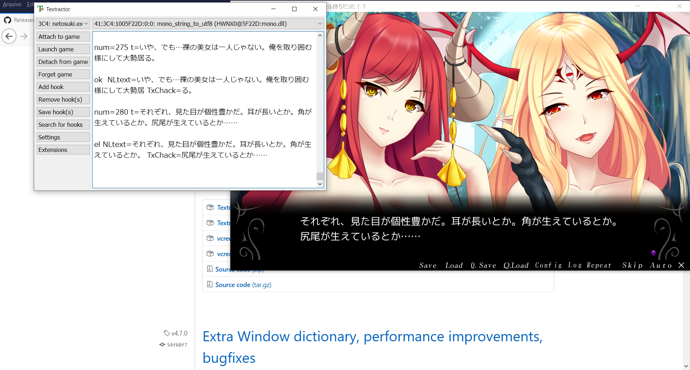The width and height of the screenshot is (690, 370).
Task: Click the GitHub octocat icon near Releases
Action: (8, 20)
